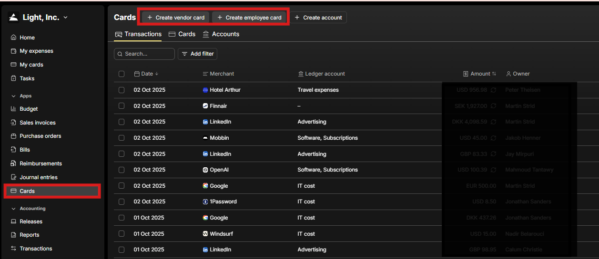Sort transactions by the Amount column
Screen dimensions: 599x259
coord(480,74)
